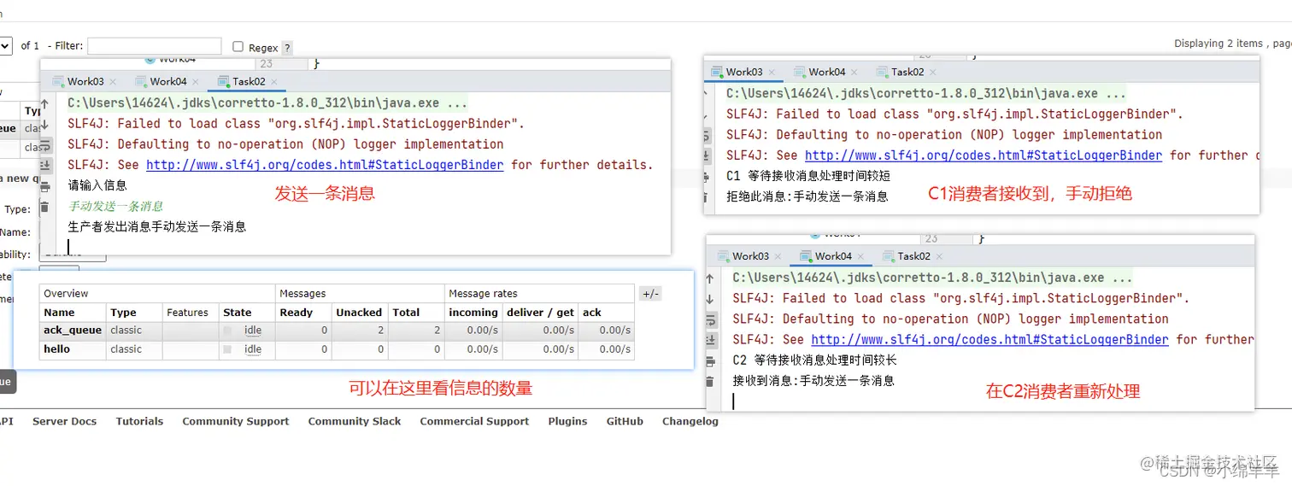Image resolution: width=1292 pixels, height=486 pixels.
Task: Close the active Work04 tab in the C2 console
Action: [x=860, y=256]
